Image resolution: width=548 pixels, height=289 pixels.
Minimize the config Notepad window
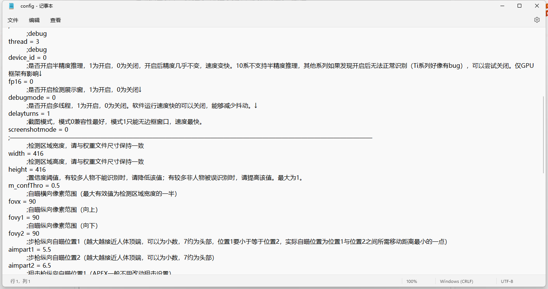[502, 6]
